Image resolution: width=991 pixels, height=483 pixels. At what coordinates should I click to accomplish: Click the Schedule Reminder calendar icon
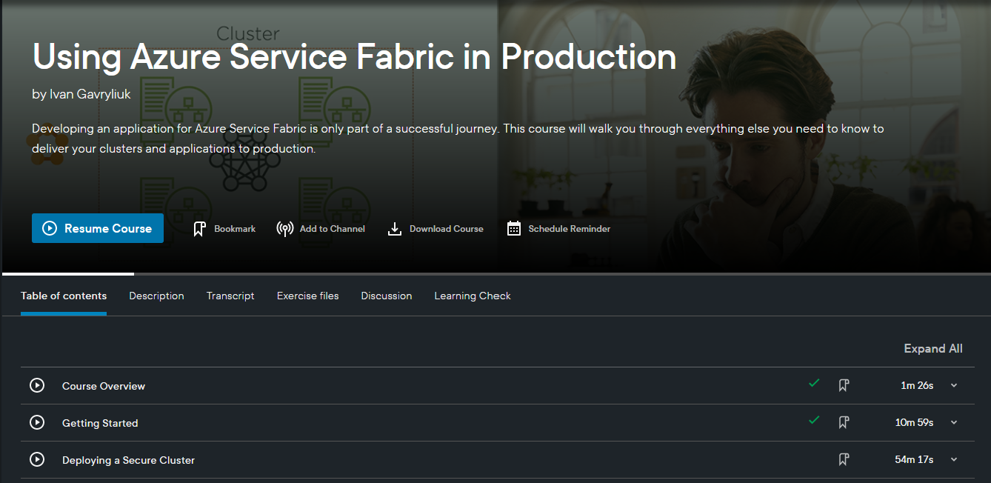coord(514,229)
